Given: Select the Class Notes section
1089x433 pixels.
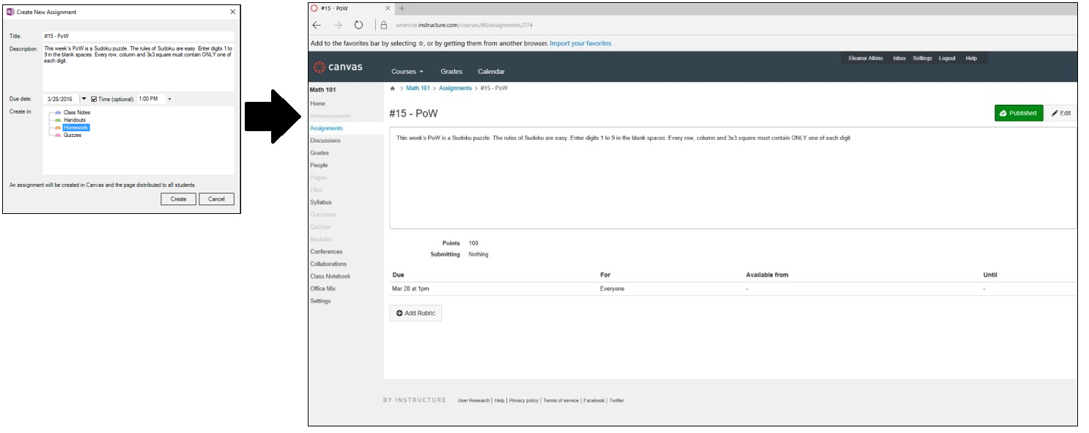Looking at the screenshot, I should 76,112.
